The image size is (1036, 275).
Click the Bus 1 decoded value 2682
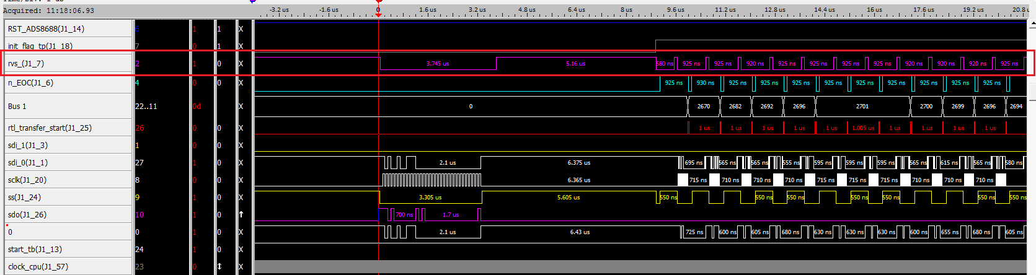point(735,106)
